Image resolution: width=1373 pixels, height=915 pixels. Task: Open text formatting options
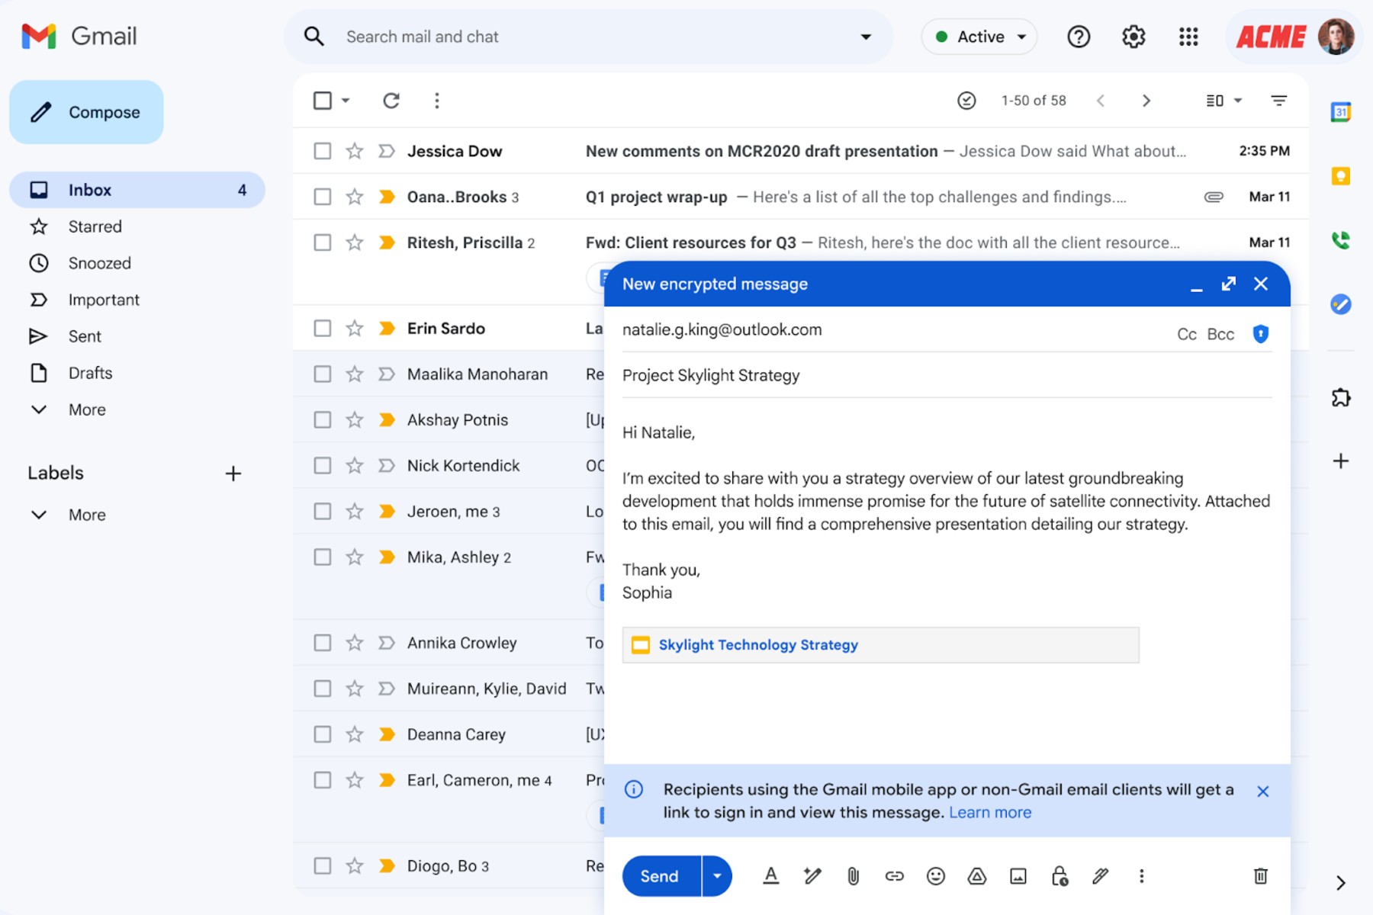coord(770,876)
